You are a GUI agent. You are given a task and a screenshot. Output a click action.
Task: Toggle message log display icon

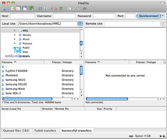pyautogui.click(x=12, y=9)
